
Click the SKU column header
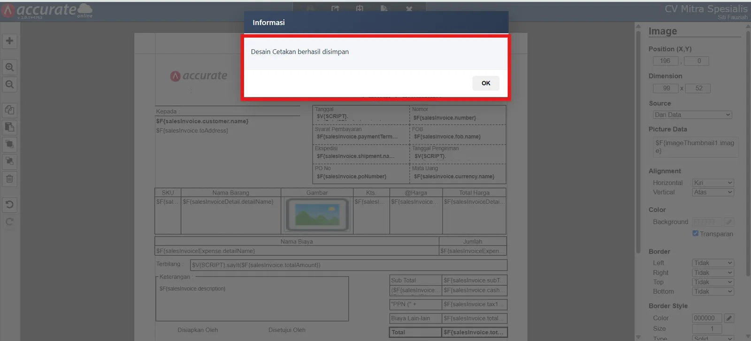click(168, 193)
